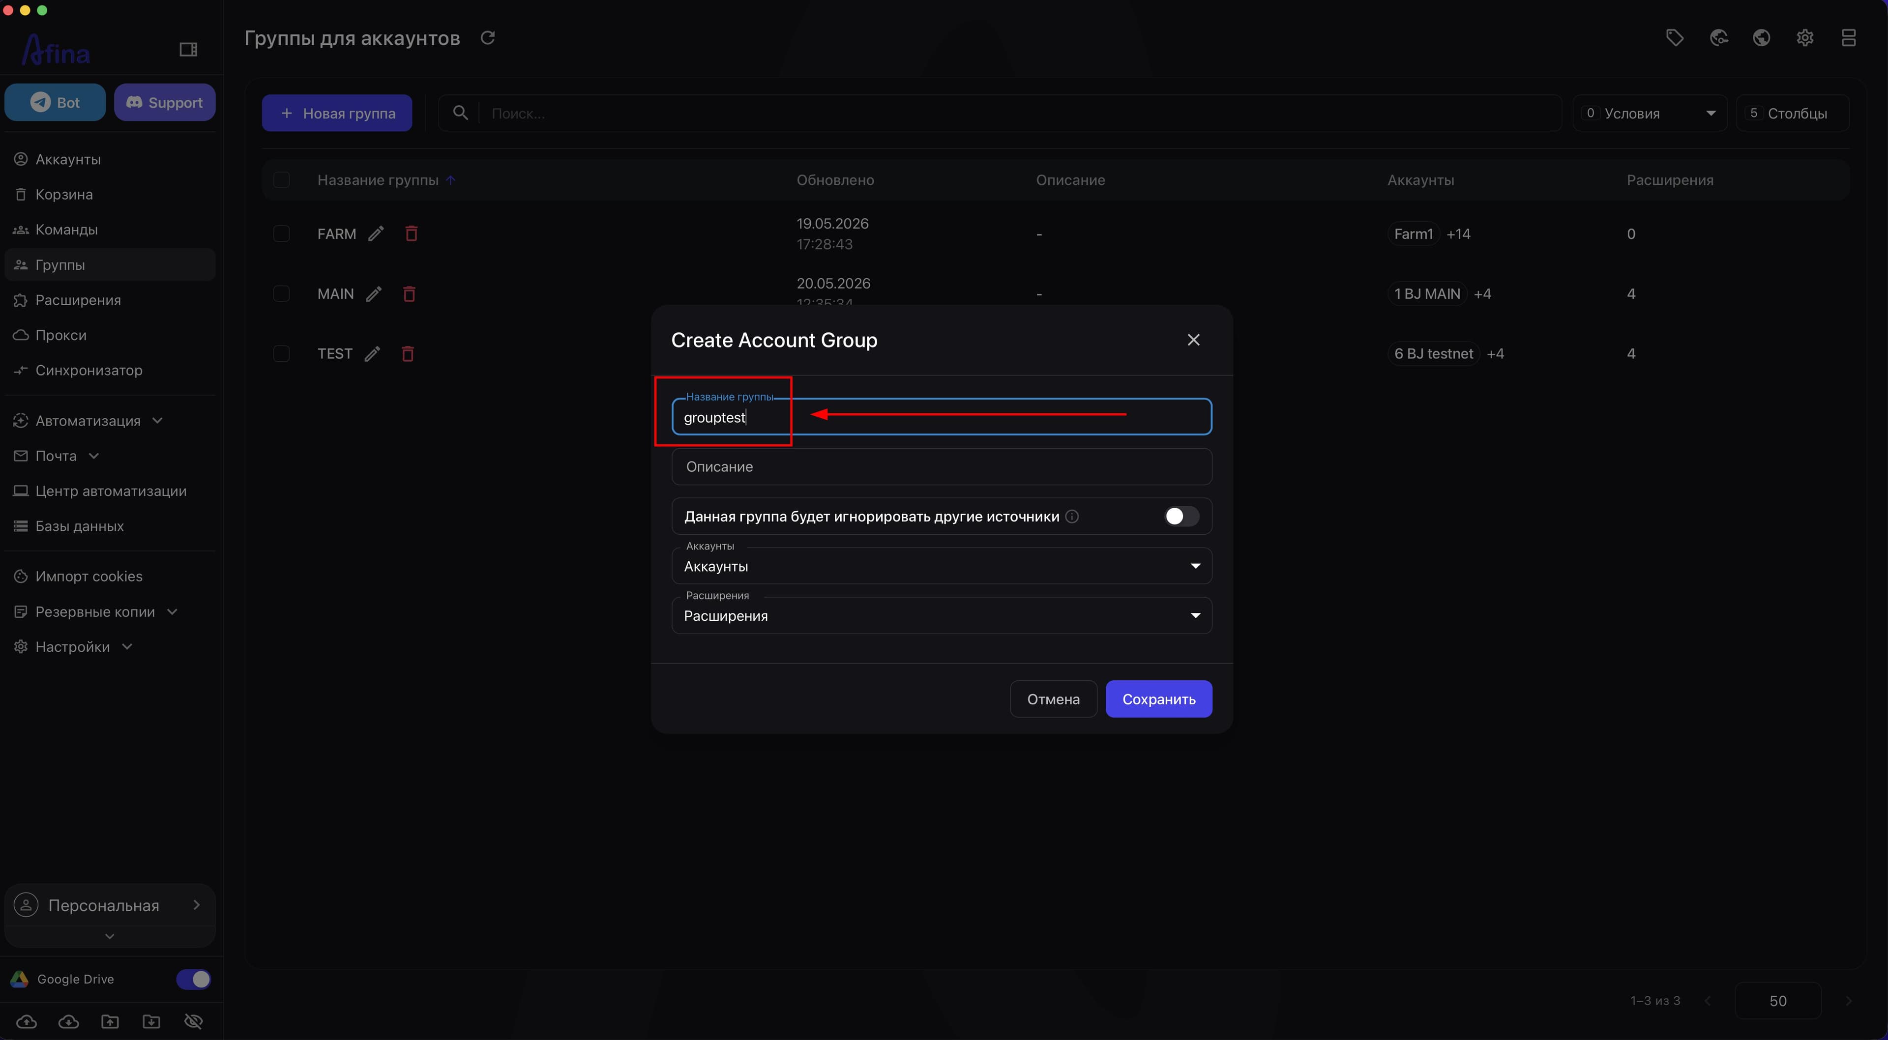1888x1040 pixels.
Task: Click the Отмена button
Action: click(1053, 699)
